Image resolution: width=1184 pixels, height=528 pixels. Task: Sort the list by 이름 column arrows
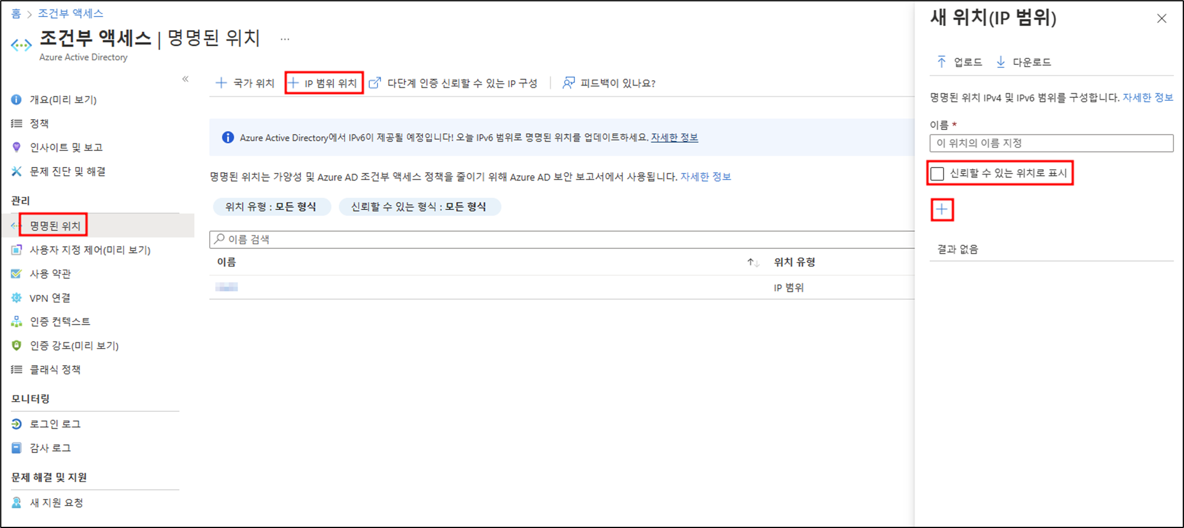(753, 263)
